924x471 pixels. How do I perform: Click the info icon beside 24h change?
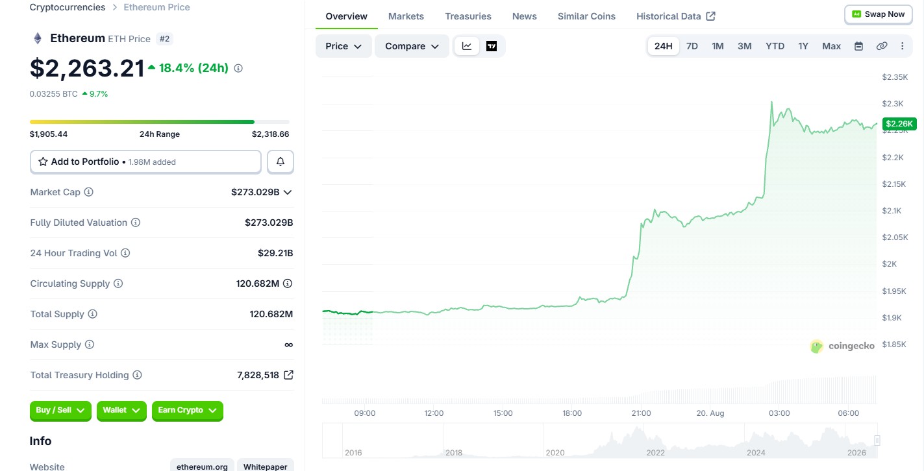click(x=238, y=68)
